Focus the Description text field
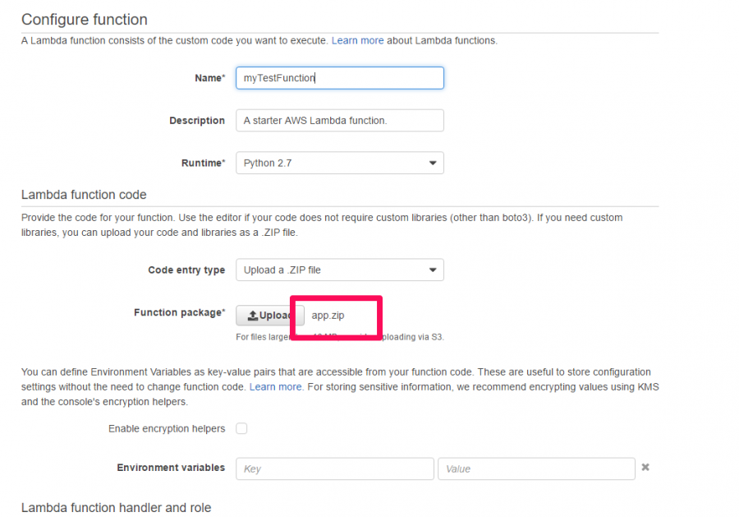The width and height of the screenshot is (739, 517). [339, 120]
